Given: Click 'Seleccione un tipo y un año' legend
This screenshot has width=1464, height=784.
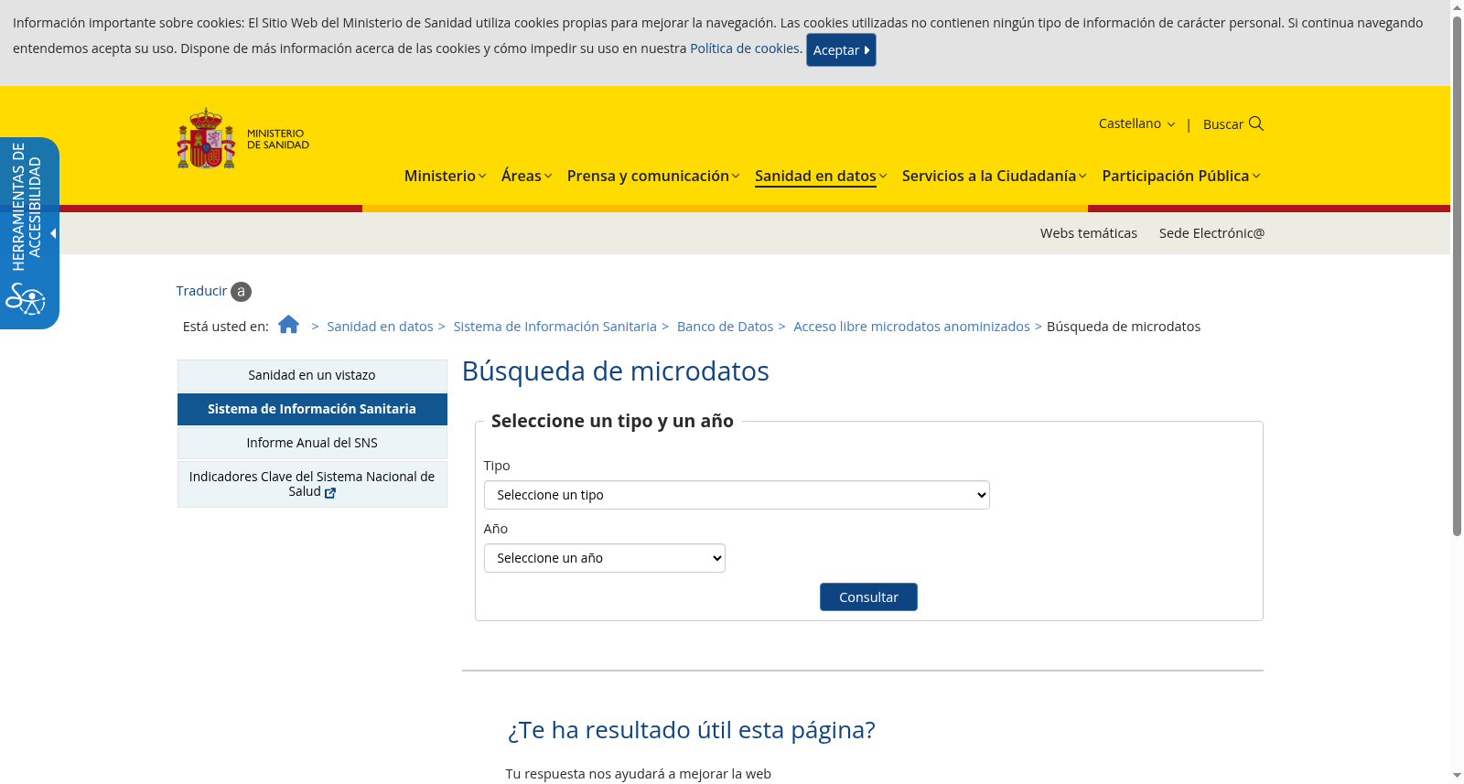Looking at the screenshot, I should [612, 421].
